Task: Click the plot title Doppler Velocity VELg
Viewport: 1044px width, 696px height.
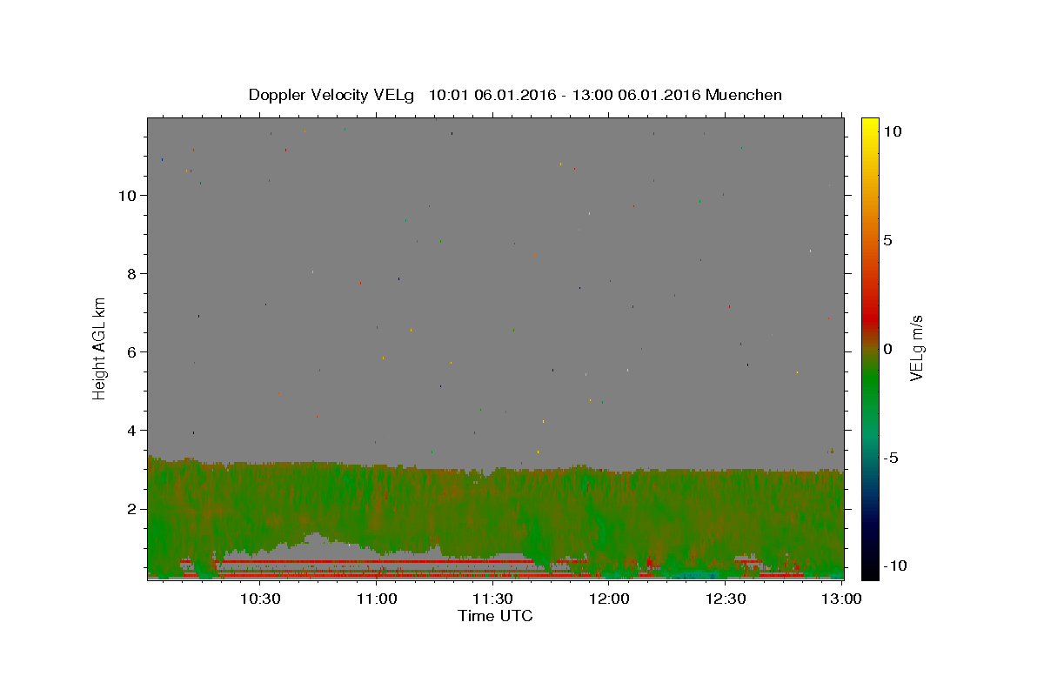Action: pos(331,95)
